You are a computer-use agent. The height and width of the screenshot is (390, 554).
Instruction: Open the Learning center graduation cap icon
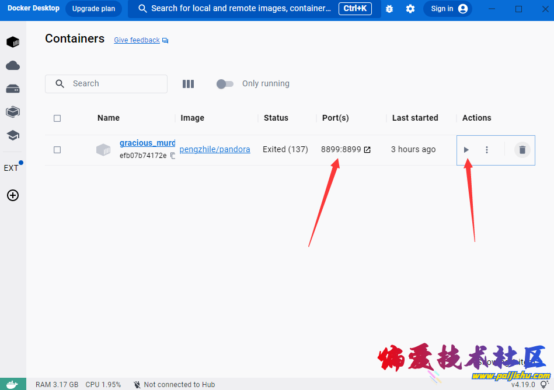[13, 135]
